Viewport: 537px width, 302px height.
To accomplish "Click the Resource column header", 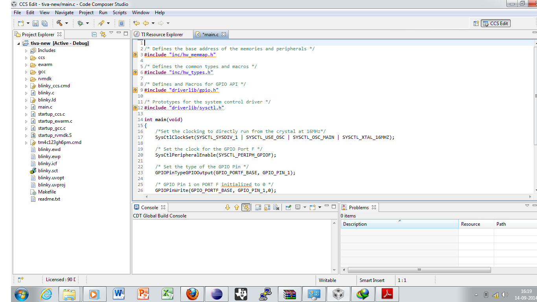I will pos(476,224).
